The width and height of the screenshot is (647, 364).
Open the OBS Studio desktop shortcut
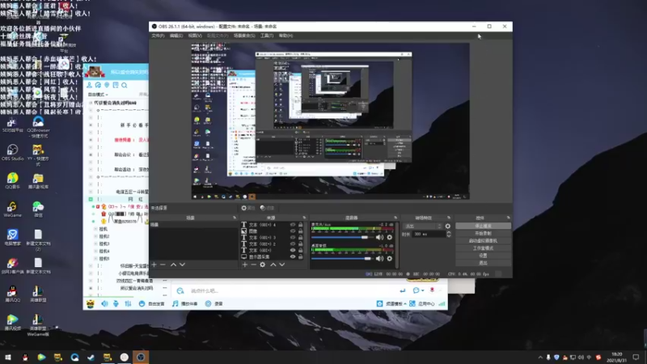pyautogui.click(x=12, y=152)
